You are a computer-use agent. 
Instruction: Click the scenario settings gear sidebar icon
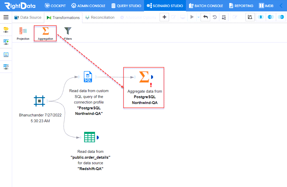point(6,67)
